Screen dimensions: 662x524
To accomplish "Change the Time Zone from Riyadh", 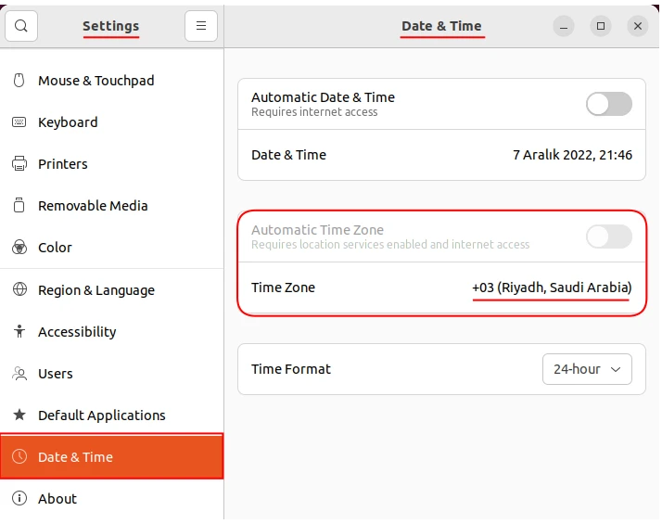I will pyautogui.click(x=441, y=288).
